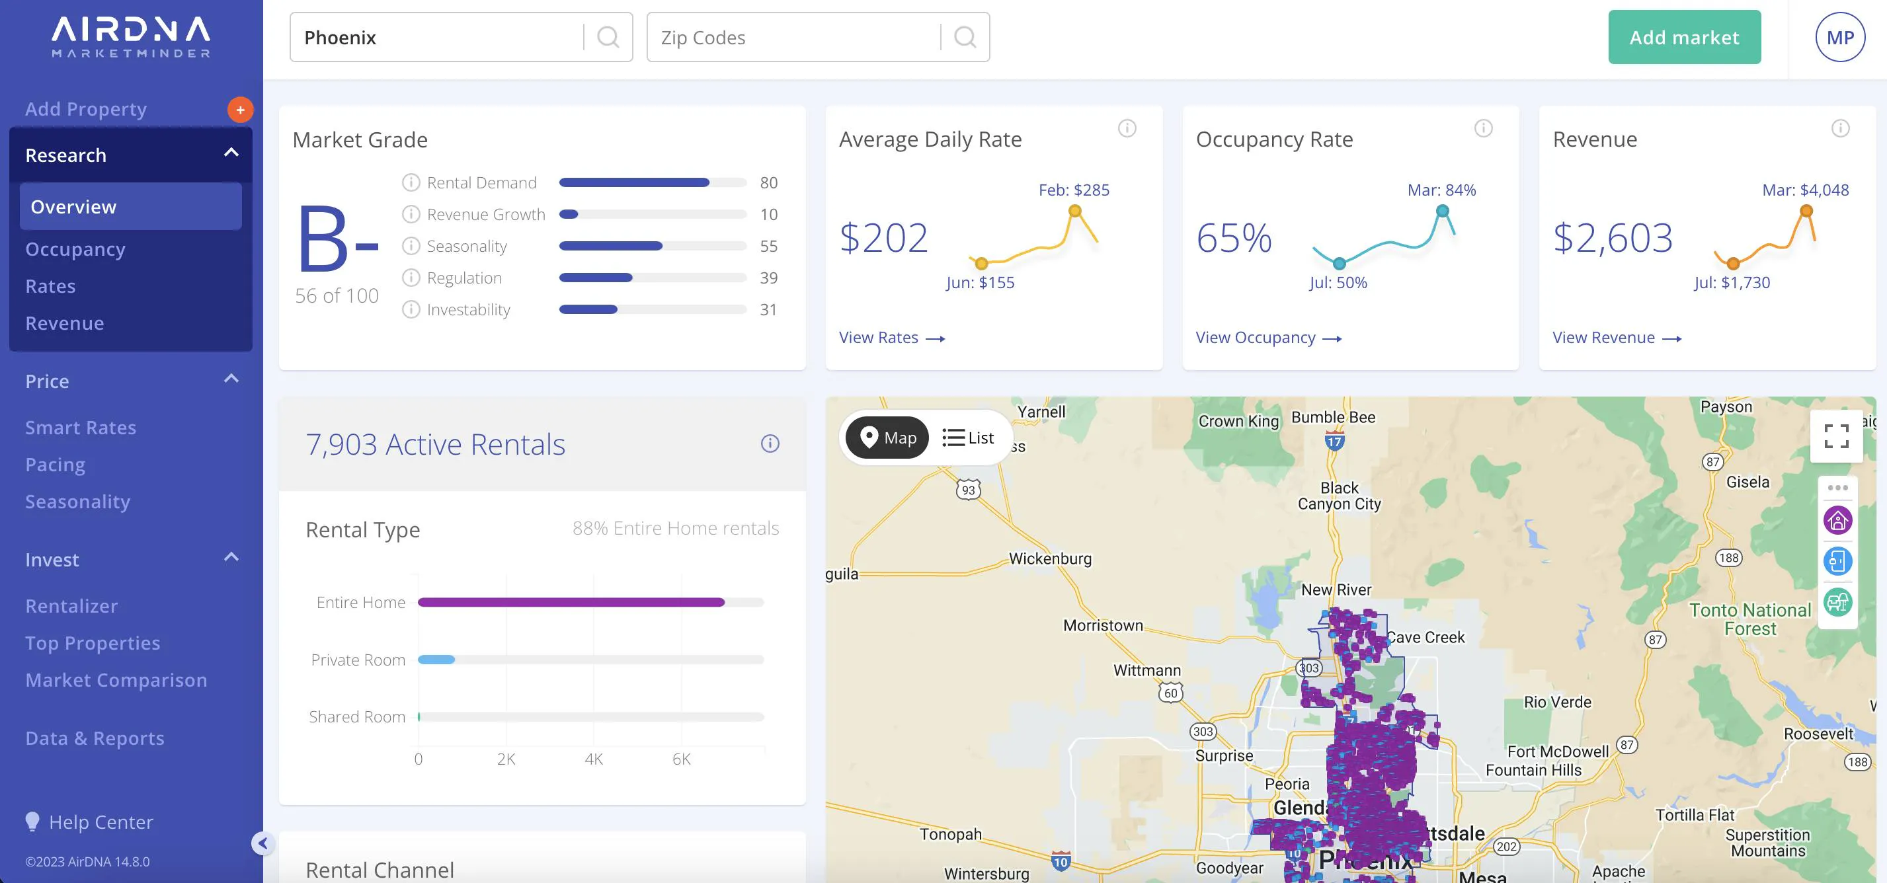
Task: Collapse the Price section chevron
Action: click(x=231, y=379)
